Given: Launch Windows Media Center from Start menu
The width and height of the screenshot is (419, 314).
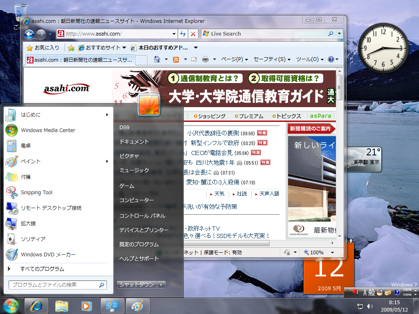Looking at the screenshot, I should (x=57, y=130).
